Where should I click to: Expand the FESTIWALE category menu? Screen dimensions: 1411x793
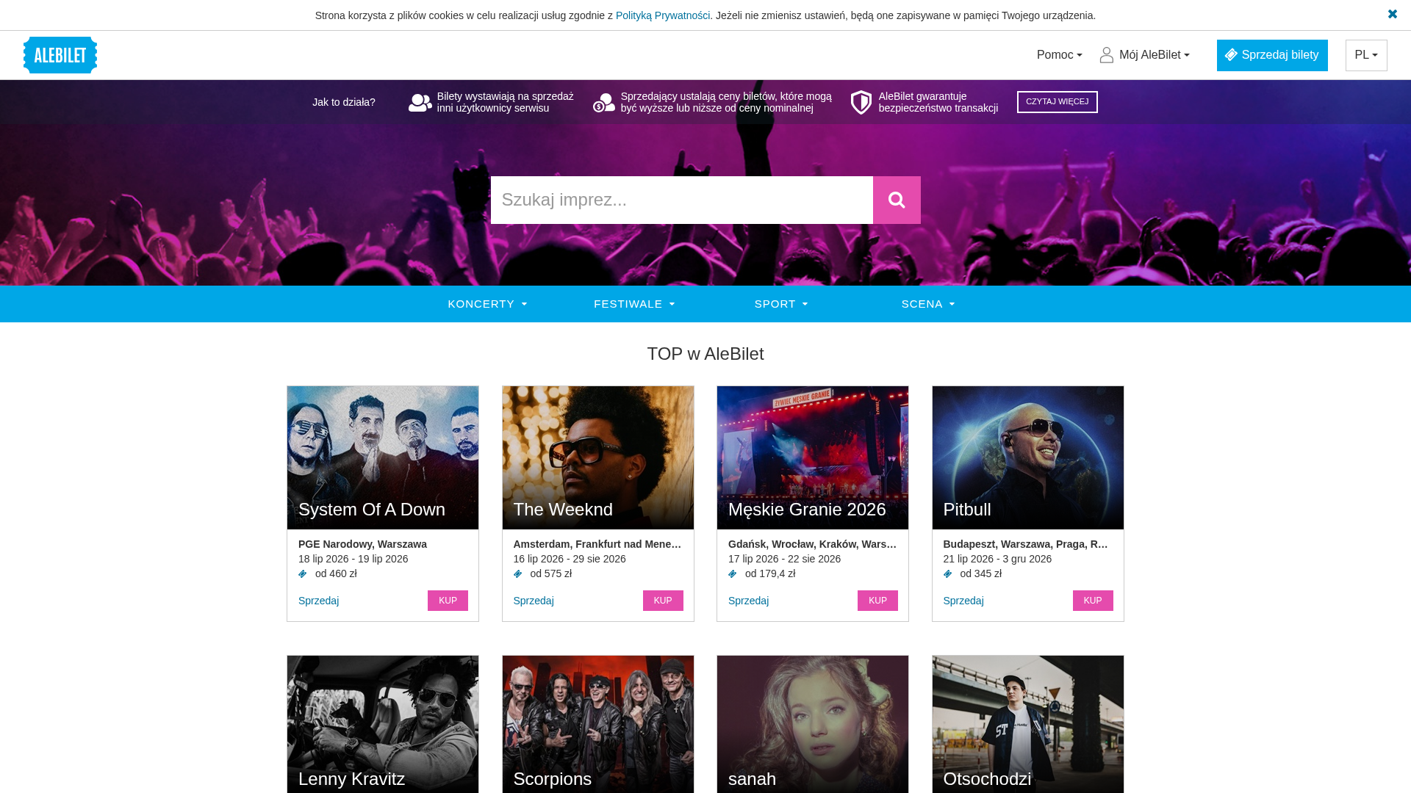(634, 304)
